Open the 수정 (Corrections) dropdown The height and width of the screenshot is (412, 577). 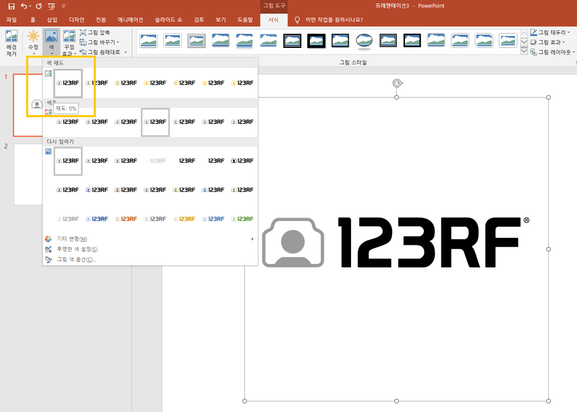(33, 42)
